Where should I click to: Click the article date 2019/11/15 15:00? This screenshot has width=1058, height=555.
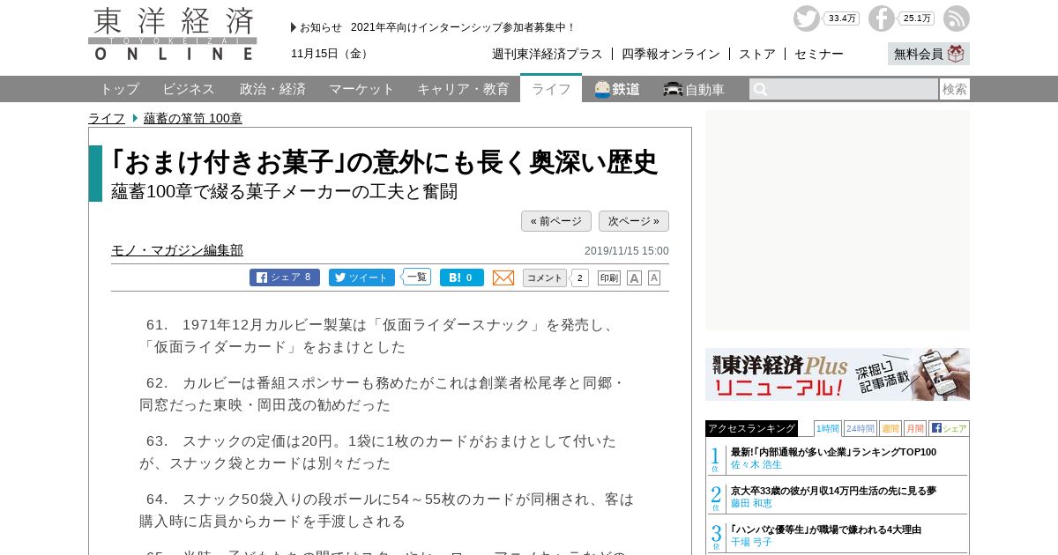[627, 251]
